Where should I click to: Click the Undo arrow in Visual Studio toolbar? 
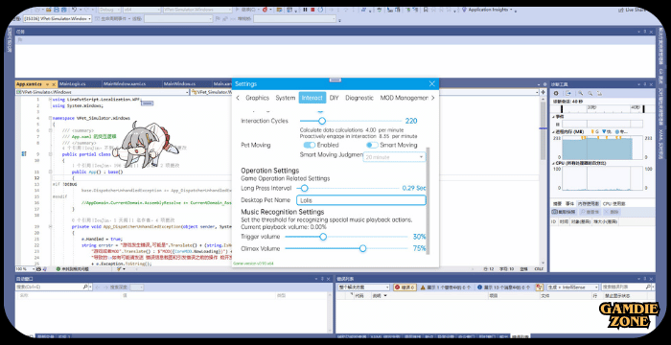74,10
